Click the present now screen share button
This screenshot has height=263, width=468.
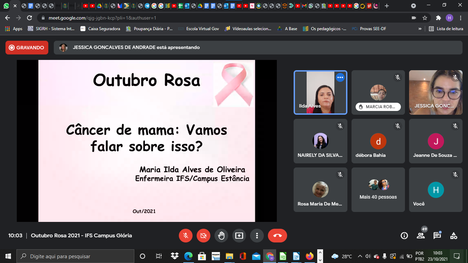(x=239, y=236)
